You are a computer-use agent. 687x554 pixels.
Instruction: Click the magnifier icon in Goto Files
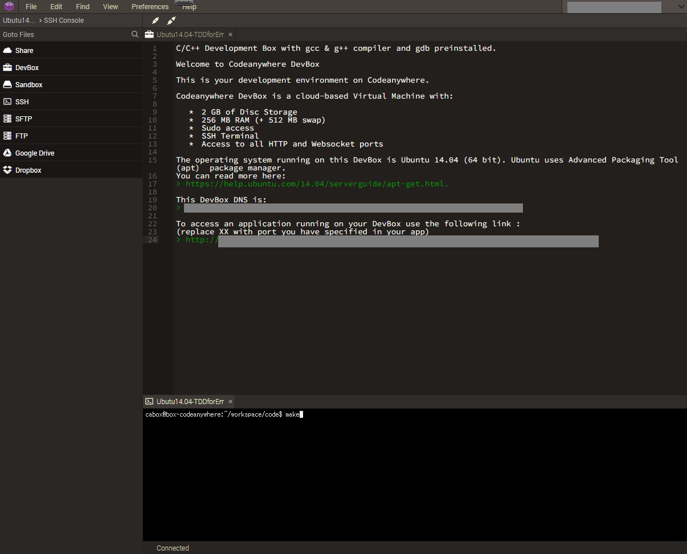pyautogui.click(x=135, y=34)
